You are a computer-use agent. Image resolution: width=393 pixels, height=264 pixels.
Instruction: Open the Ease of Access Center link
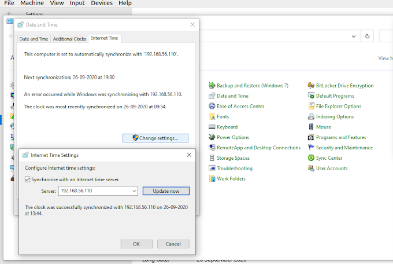[240, 107]
